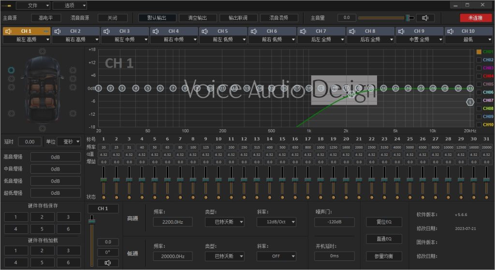Switch to CH 2 tab
This screenshot has width=495, height=270.
[75, 31]
